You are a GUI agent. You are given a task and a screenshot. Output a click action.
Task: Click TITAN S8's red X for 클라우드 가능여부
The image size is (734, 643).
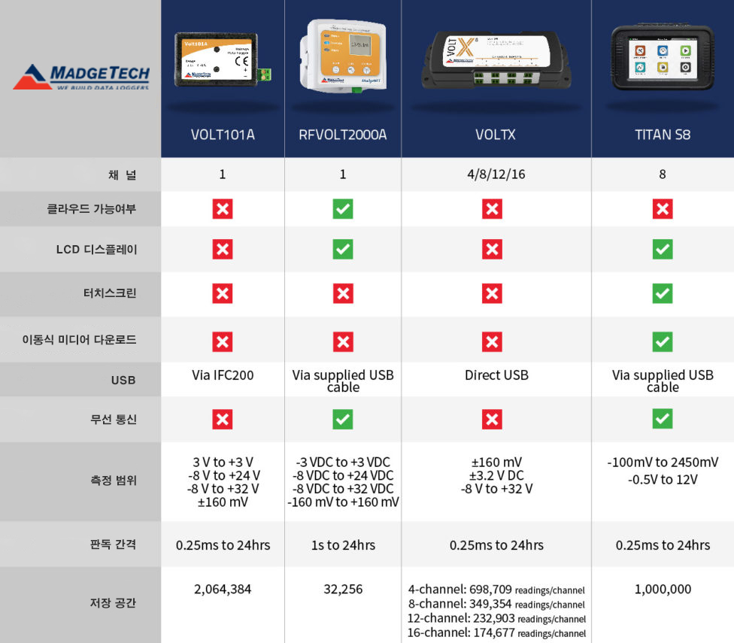point(663,209)
